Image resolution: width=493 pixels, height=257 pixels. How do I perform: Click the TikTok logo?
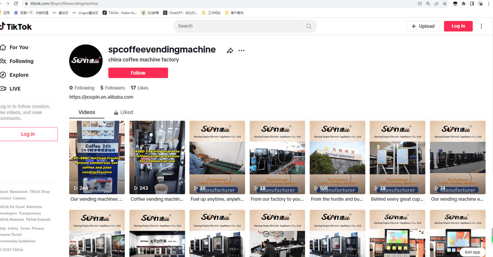tap(16, 27)
